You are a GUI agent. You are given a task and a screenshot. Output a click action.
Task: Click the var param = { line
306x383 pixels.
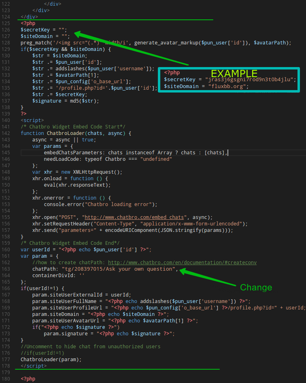tap(39, 256)
